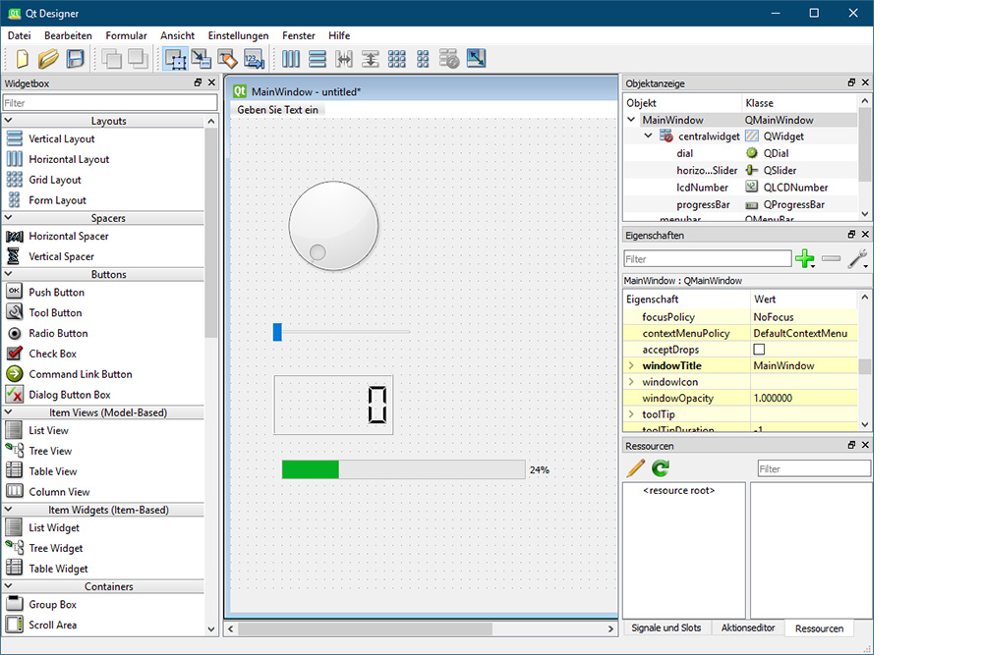Close the Widgetbox panel
Screen dimensions: 983x655
(x=212, y=82)
